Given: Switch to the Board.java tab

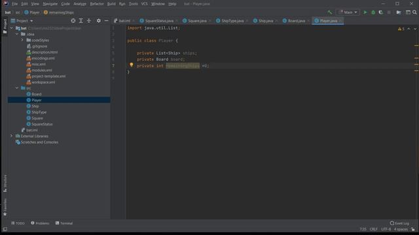Looking at the screenshot, I should [296, 21].
